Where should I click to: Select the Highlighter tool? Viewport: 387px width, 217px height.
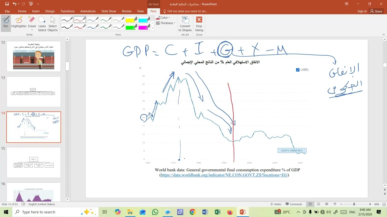19,22
